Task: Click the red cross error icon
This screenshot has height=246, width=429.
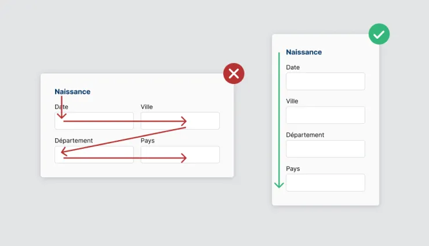Action: 234,74
